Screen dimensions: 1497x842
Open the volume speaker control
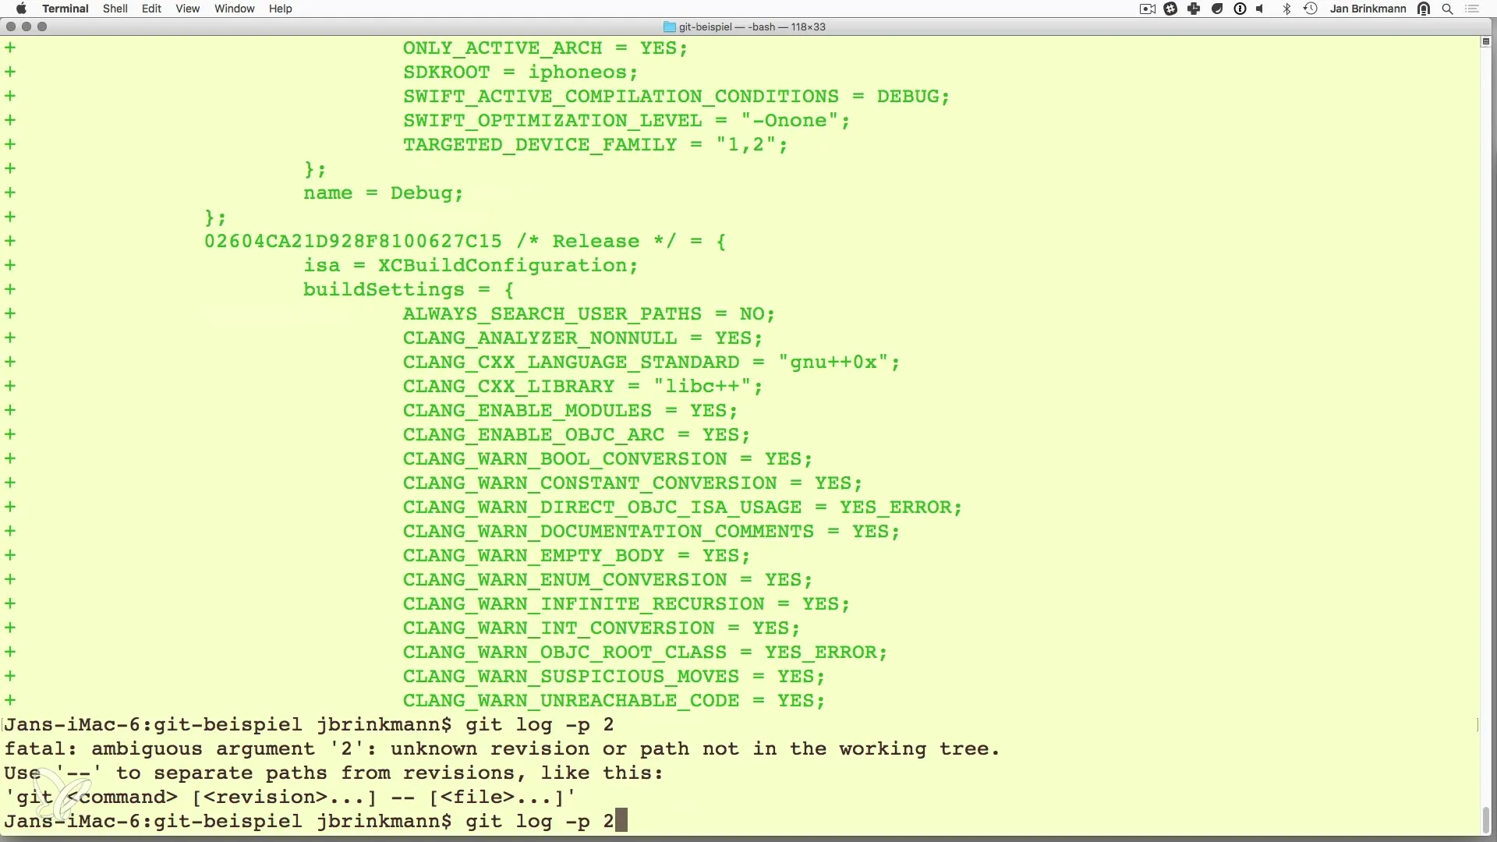click(1261, 9)
